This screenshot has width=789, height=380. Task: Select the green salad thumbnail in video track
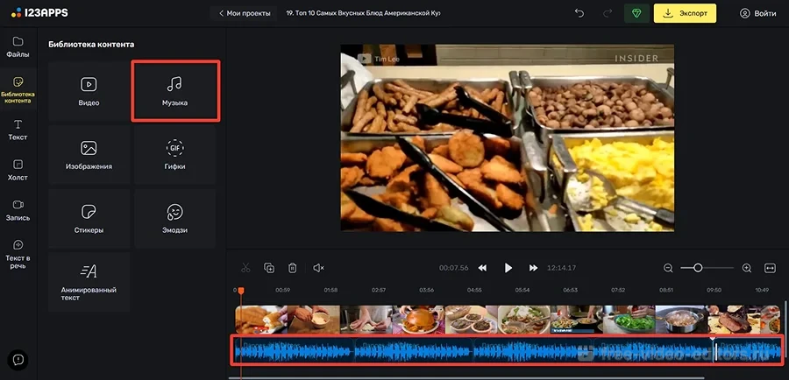[x=629, y=320]
